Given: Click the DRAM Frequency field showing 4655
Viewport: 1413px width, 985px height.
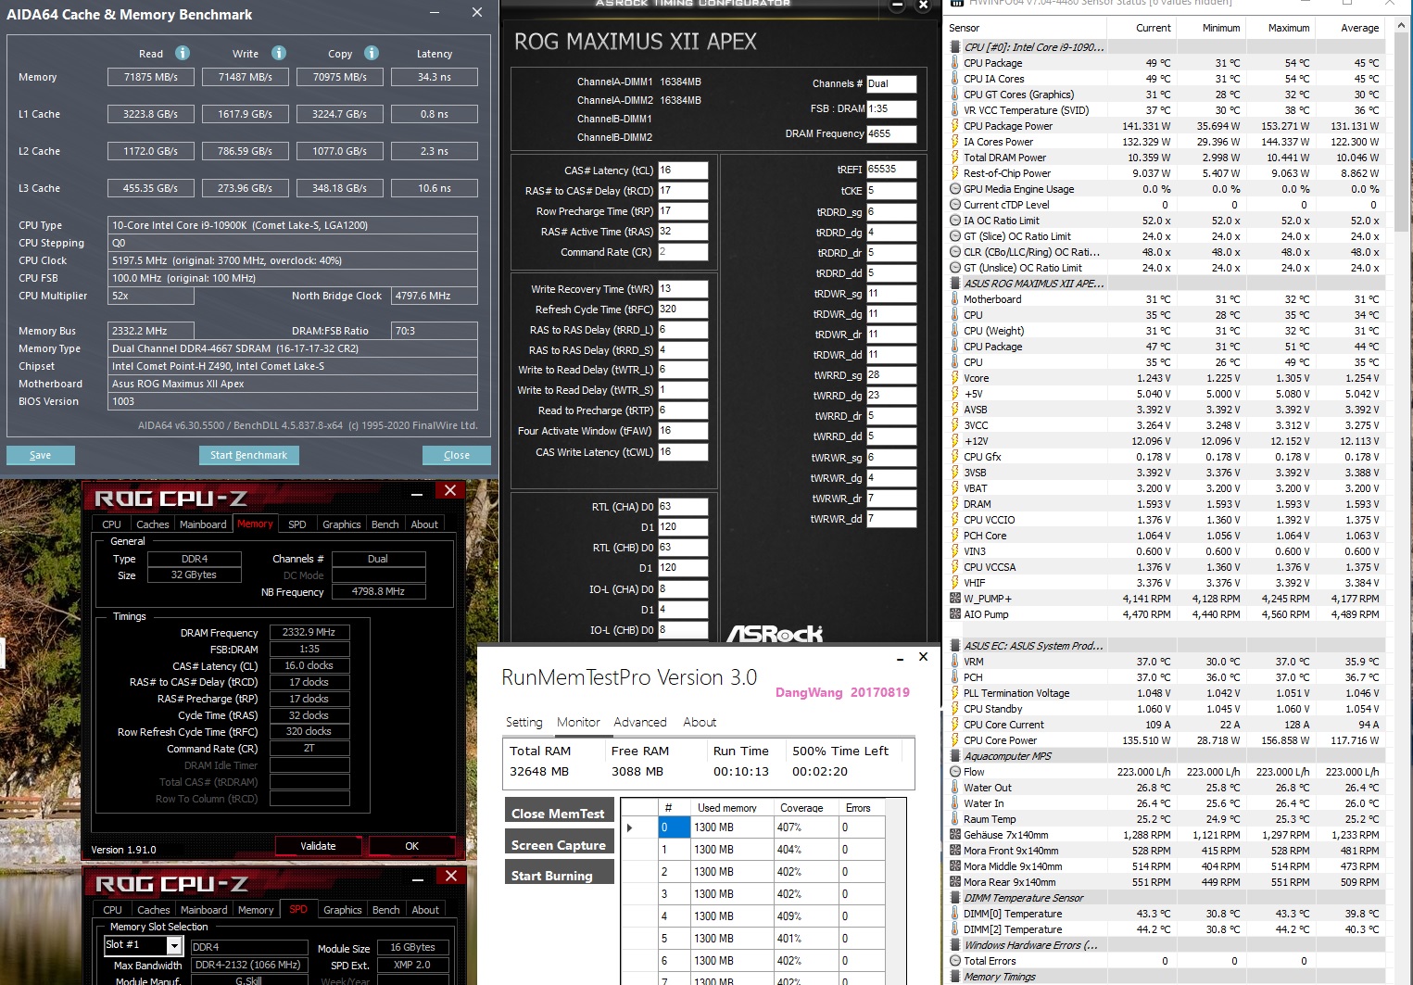Looking at the screenshot, I should (891, 133).
